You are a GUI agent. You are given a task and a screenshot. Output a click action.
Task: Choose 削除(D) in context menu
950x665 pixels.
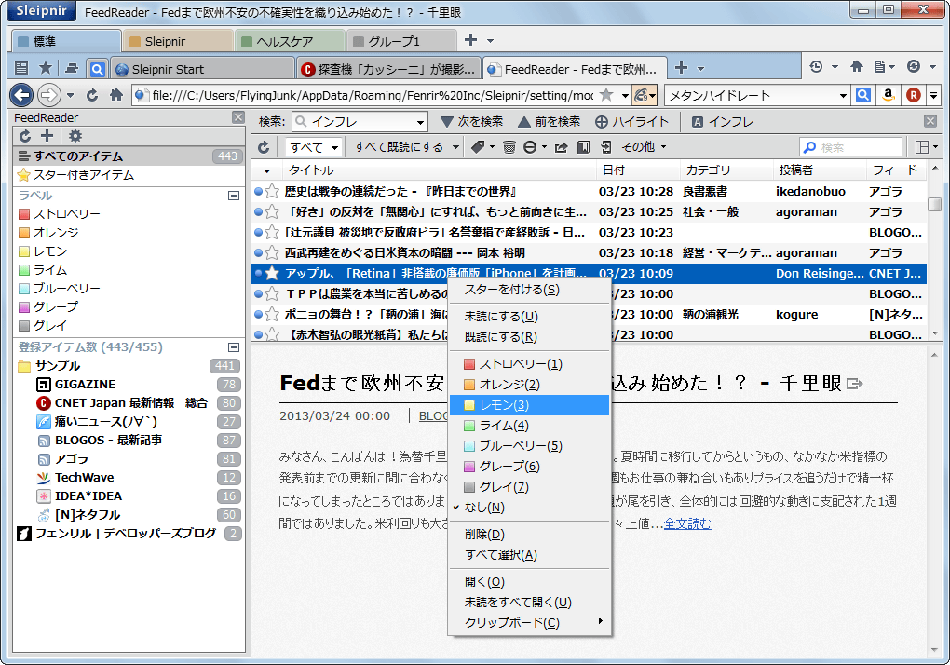click(x=529, y=535)
